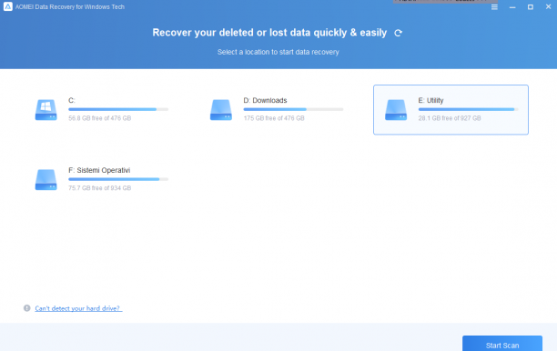Select the E: Utility drive icon
This screenshot has height=351, width=557.
(396, 110)
